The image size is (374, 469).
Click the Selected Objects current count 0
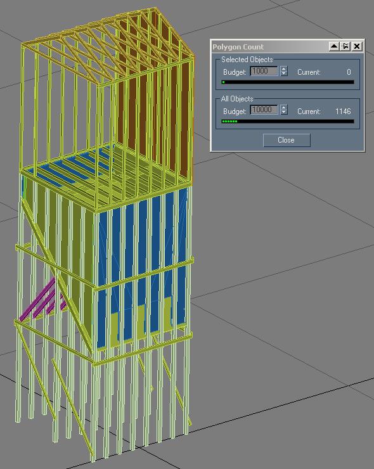349,72
